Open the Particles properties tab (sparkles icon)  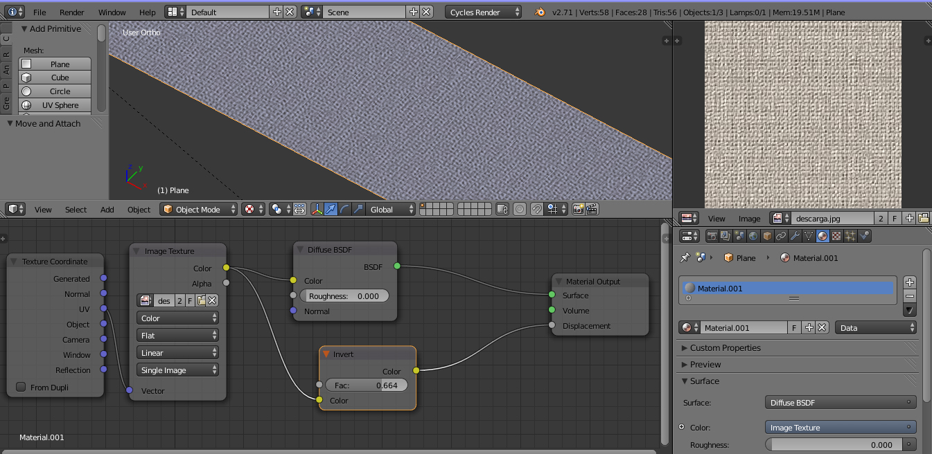coord(850,236)
